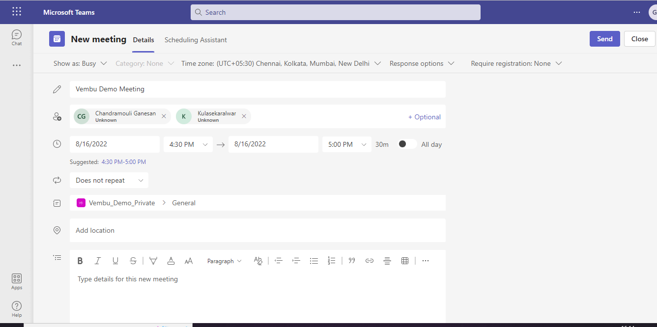
Task: Insert a hyperlink in the details
Action: pos(370,261)
